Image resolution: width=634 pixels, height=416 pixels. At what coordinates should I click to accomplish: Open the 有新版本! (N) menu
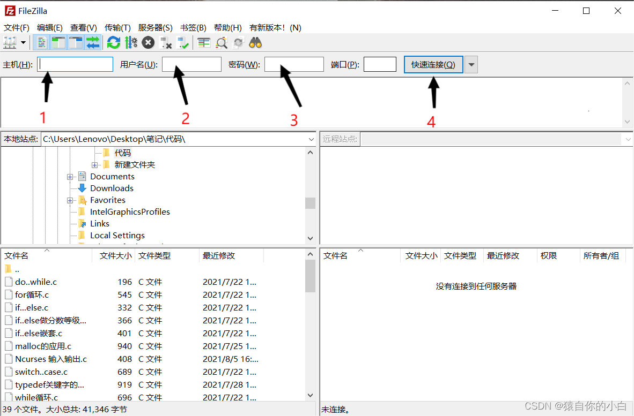click(x=275, y=27)
